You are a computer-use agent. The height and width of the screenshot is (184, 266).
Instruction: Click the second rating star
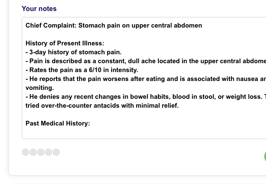coord(33,152)
